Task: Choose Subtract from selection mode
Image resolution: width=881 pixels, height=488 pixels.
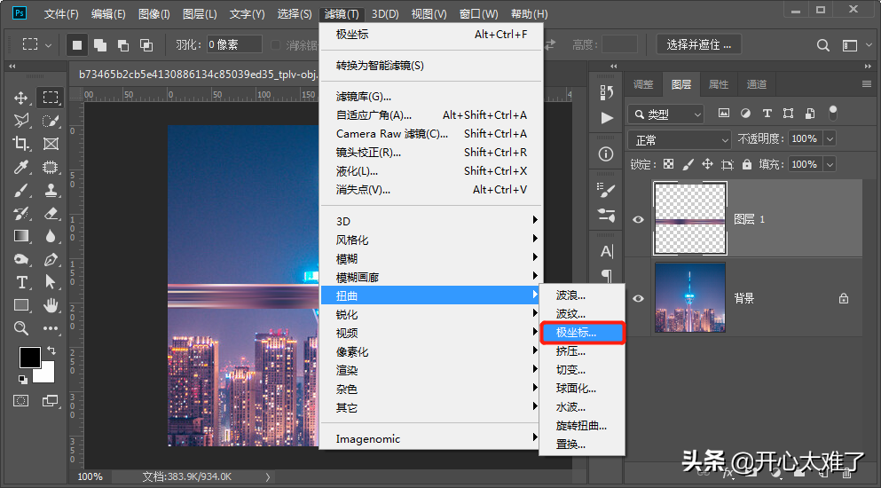Action: 123,45
